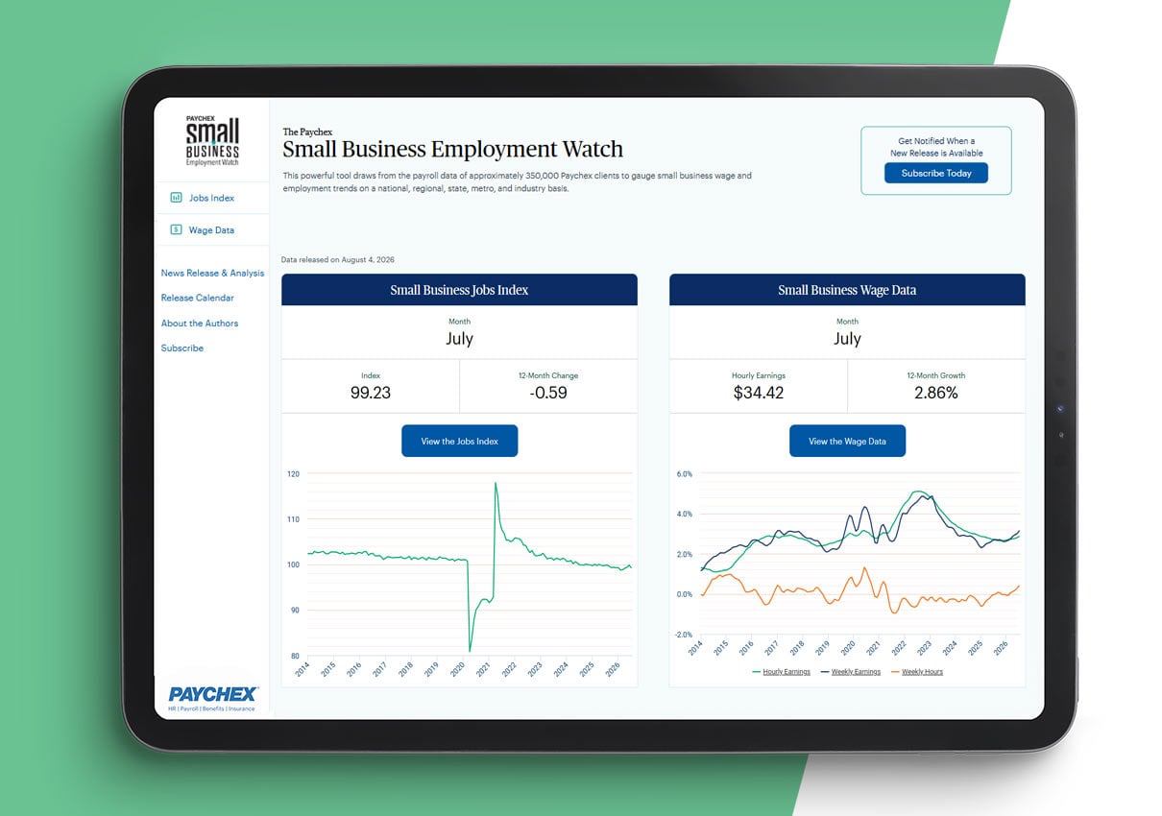Toggle the Weekly Hours legend entry
Screen dimensions: 1162x816
pos(916,672)
